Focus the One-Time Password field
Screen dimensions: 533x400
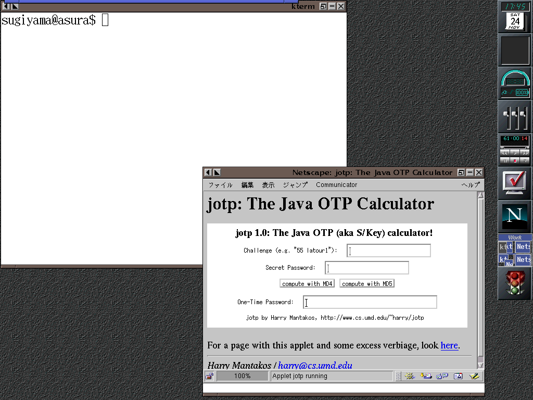click(x=370, y=302)
